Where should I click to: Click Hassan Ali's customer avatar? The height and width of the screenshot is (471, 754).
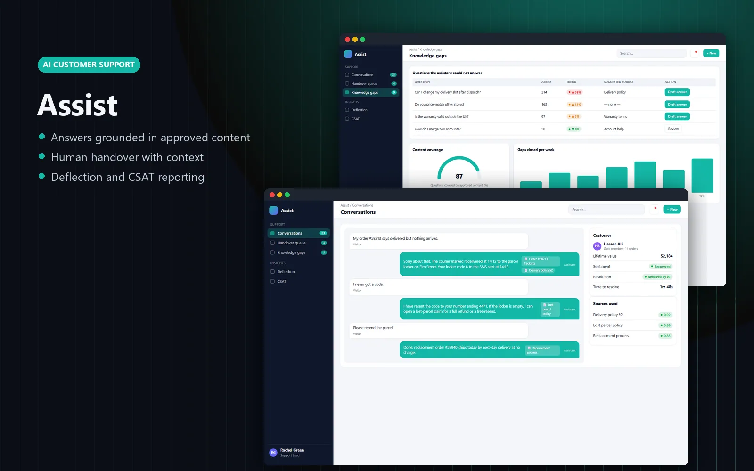[x=597, y=246]
